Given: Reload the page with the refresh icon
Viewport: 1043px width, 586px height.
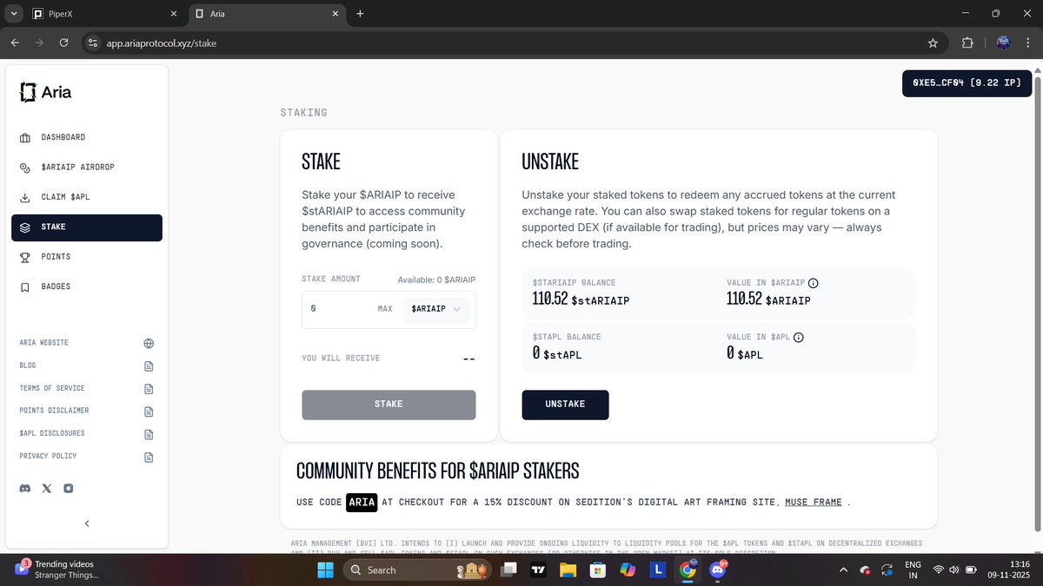Looking at the screenshot, I should [x=63, y=43].
